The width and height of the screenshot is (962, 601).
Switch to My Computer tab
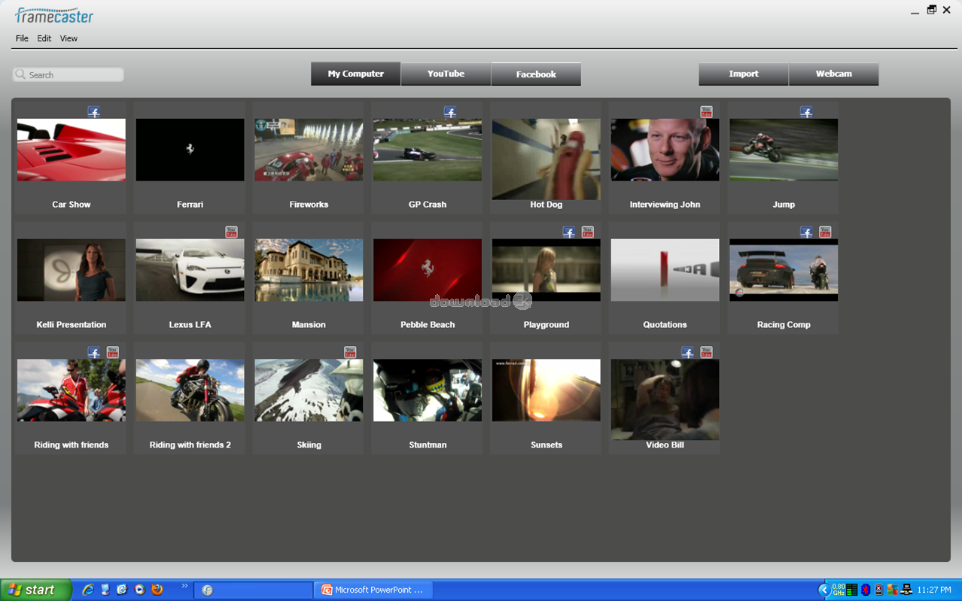coord(355,74)
